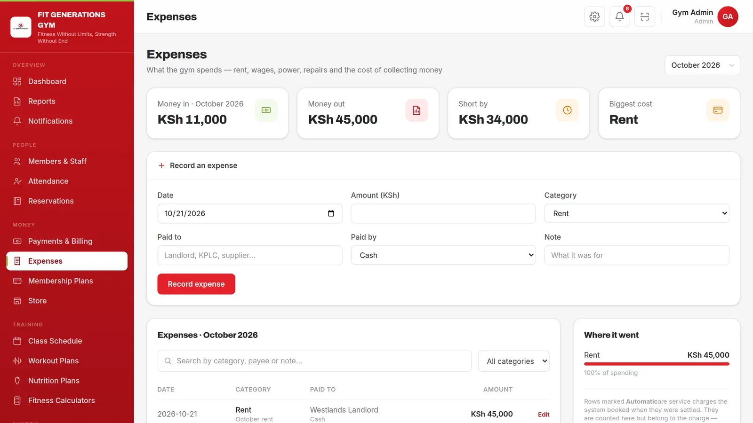Click the Fit Generations Gym logo
This screenshot has width=753, height=423.
point(21,27)
